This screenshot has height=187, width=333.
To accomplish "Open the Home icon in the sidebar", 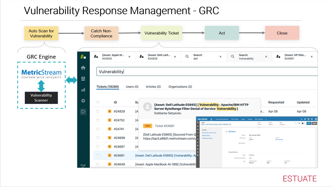I will click(83, 68).
